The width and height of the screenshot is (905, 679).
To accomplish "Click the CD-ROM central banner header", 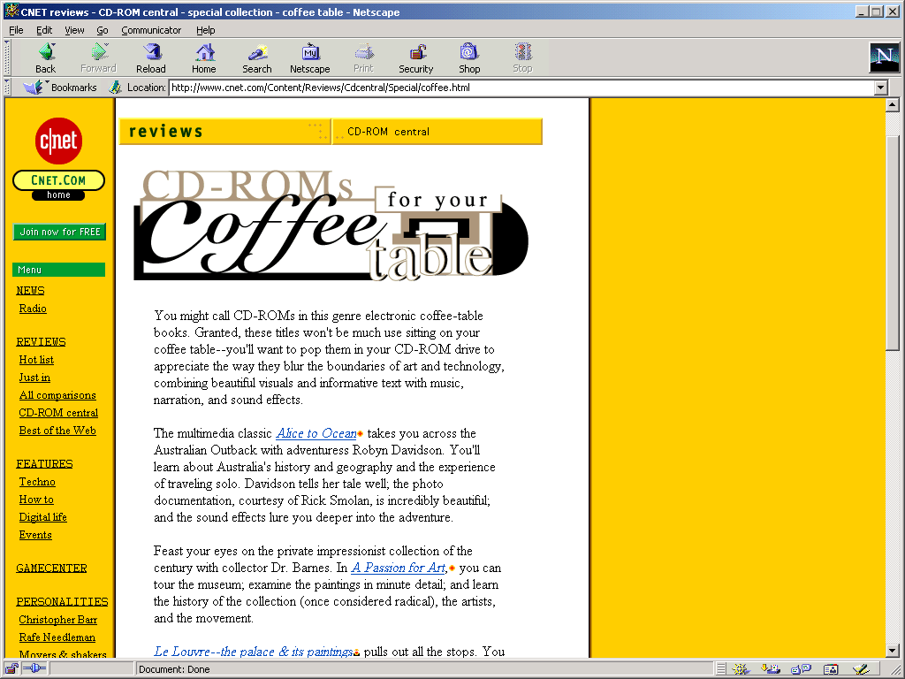I will (x=437, y=131).
